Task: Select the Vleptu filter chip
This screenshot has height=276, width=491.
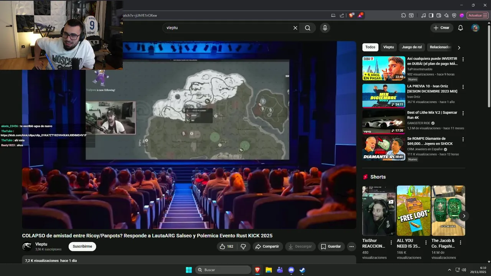Action: 389,47
